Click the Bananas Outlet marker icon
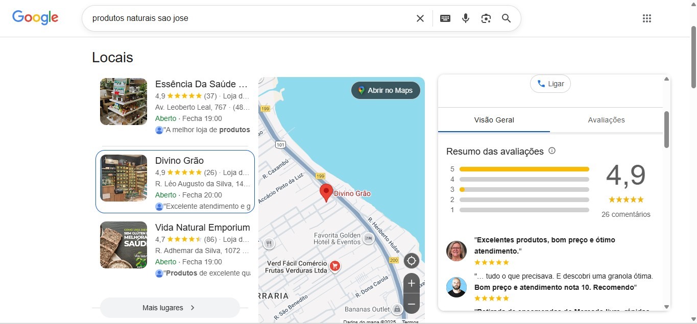This screenshot has width=697, height=324. point(397,309)
